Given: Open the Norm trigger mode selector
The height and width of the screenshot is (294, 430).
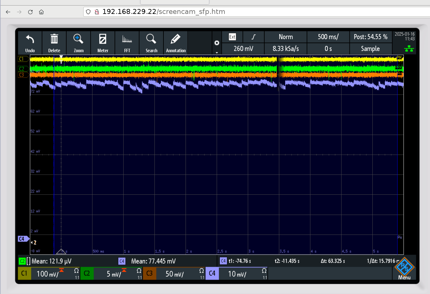Looking at the screenshot, I should (285, 37).
